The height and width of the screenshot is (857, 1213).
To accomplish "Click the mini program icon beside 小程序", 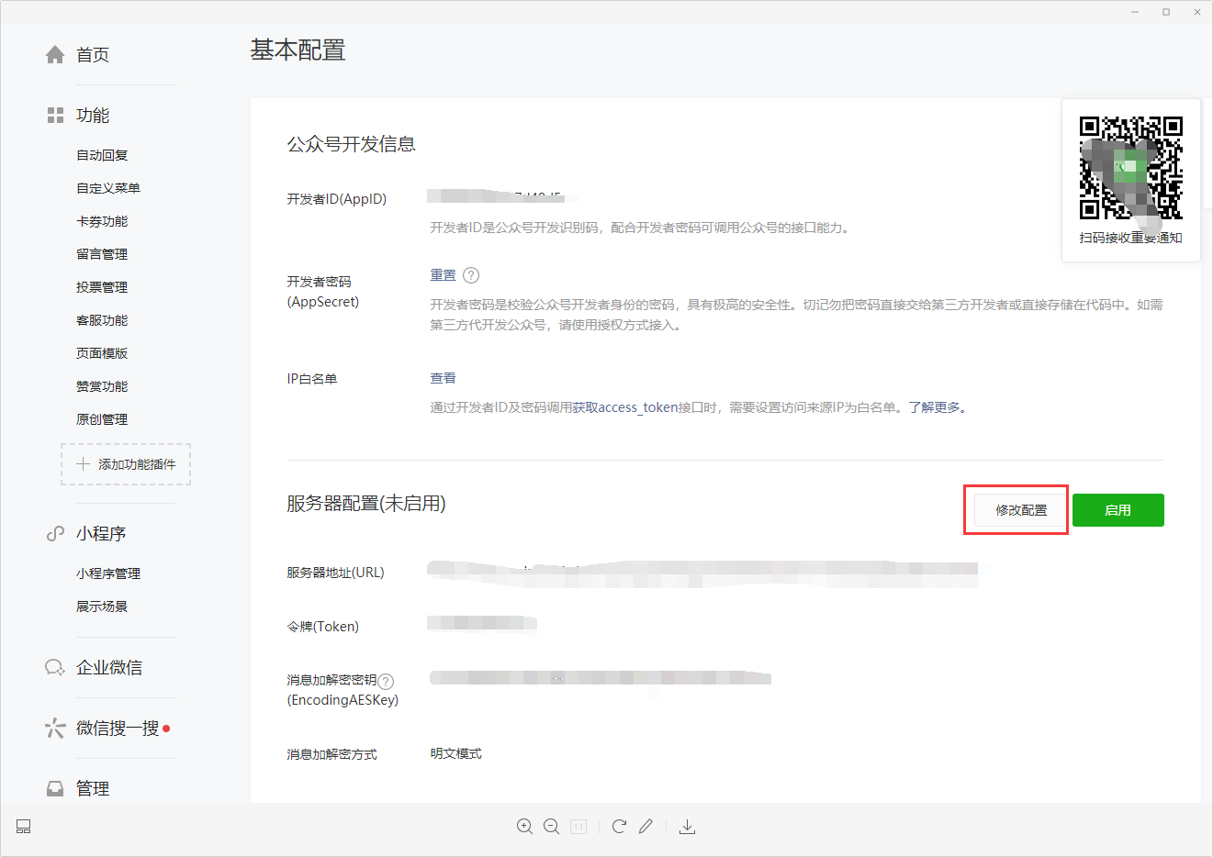I will click(55, 534).
